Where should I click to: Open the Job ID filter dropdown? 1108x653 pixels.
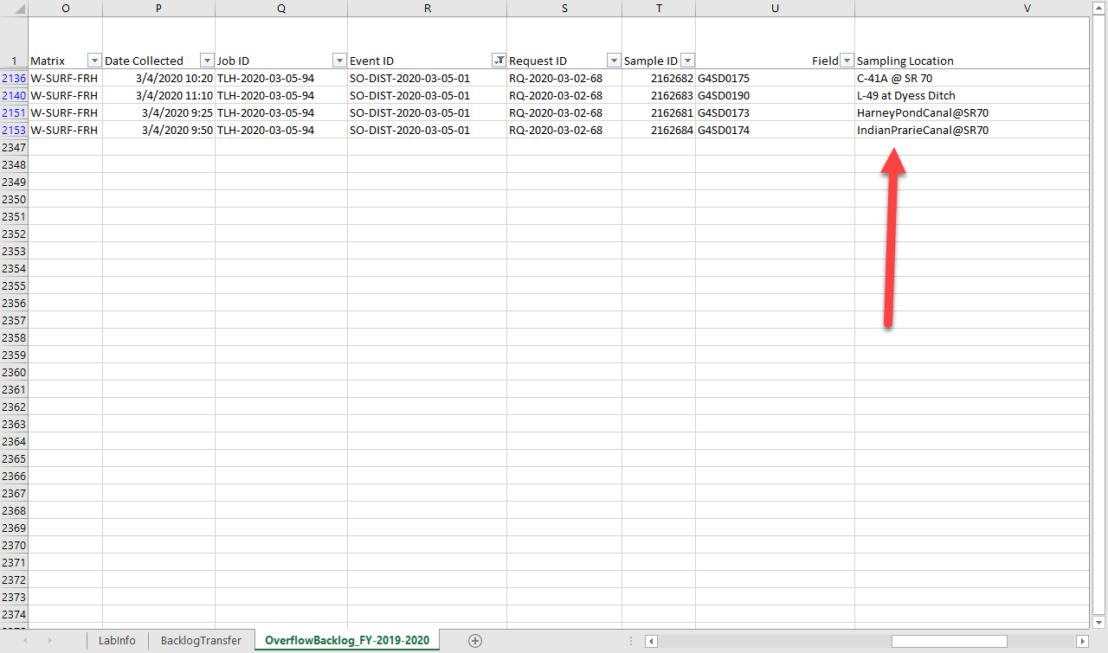click(x=339, y=61)
